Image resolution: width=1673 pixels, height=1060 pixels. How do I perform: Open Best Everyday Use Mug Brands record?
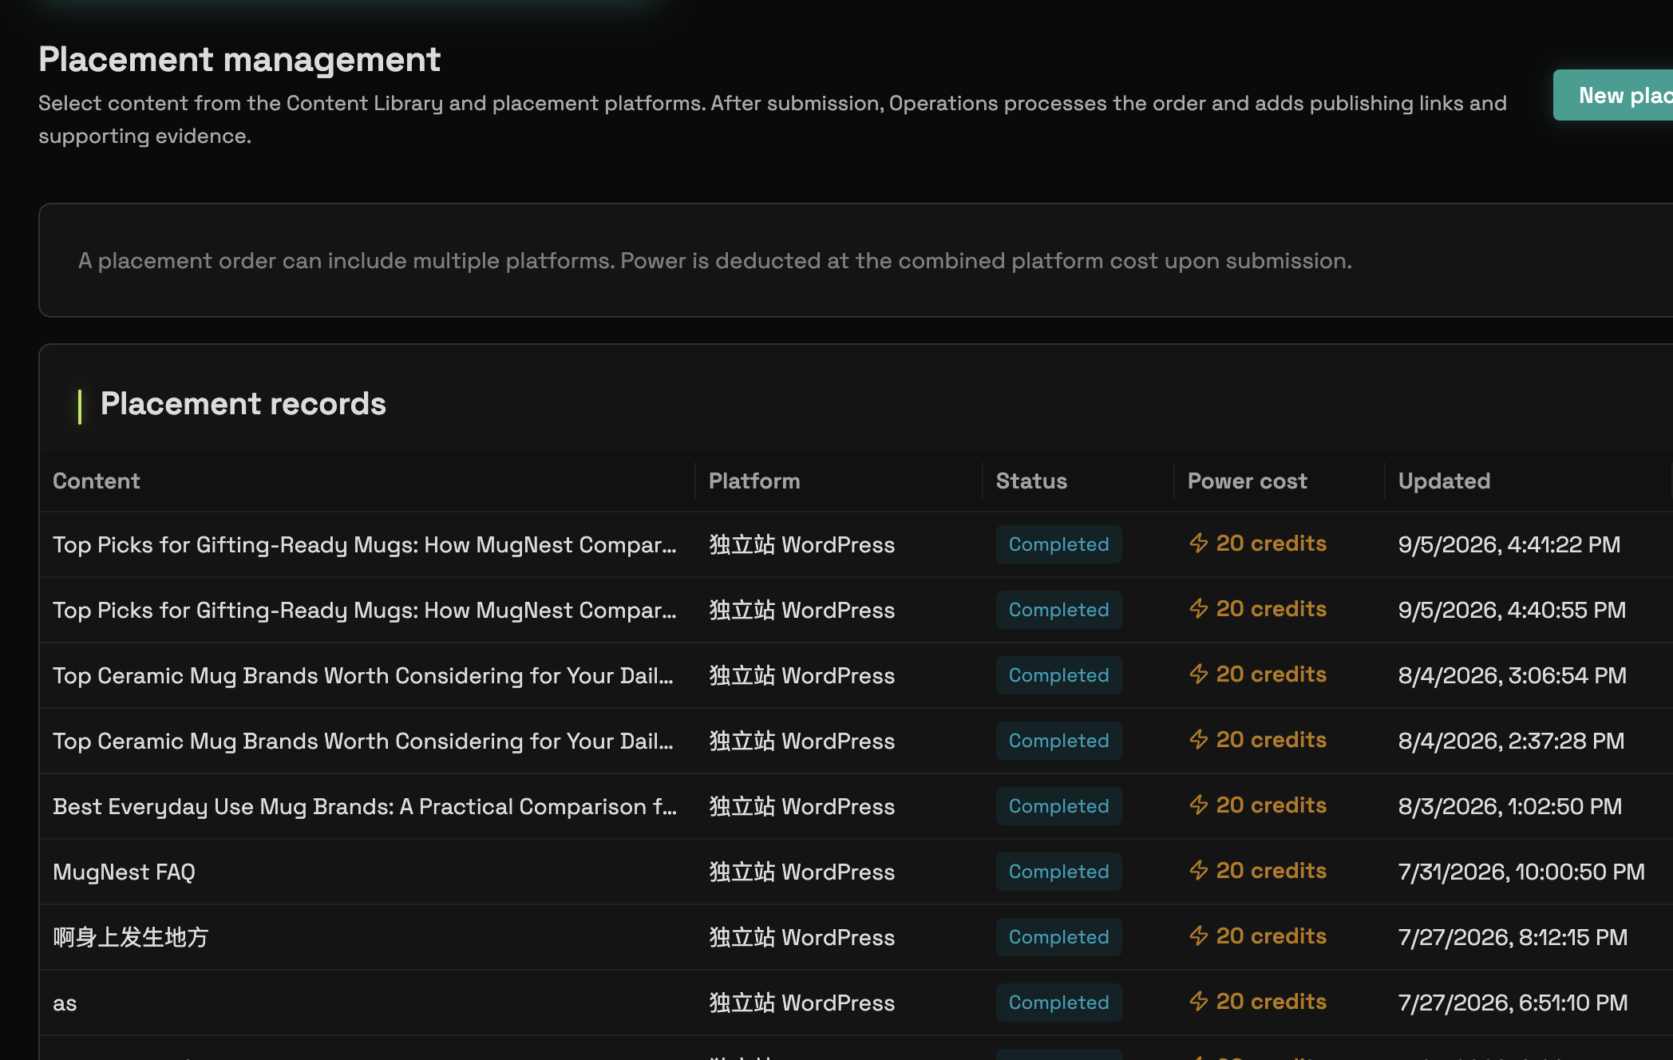tap(365, 806)
